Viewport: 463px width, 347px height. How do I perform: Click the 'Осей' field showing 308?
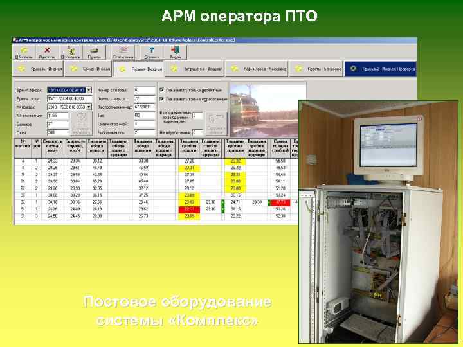58,132
